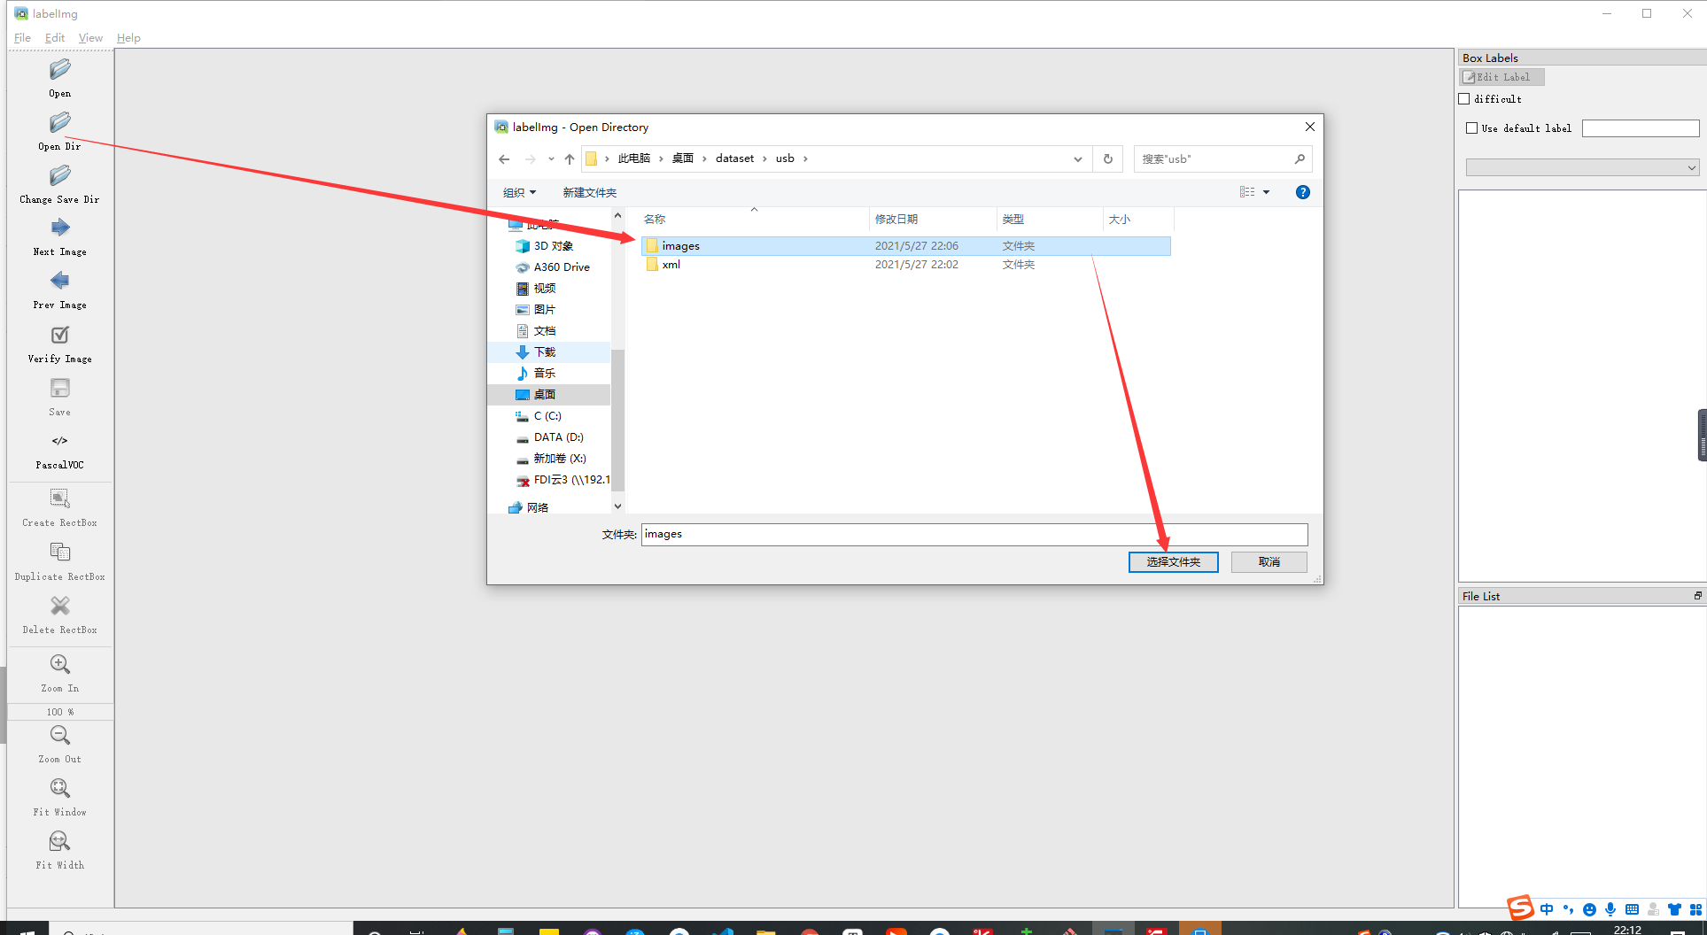
Task: Click the Delete RectBox tool
Action: pos(59,615)
